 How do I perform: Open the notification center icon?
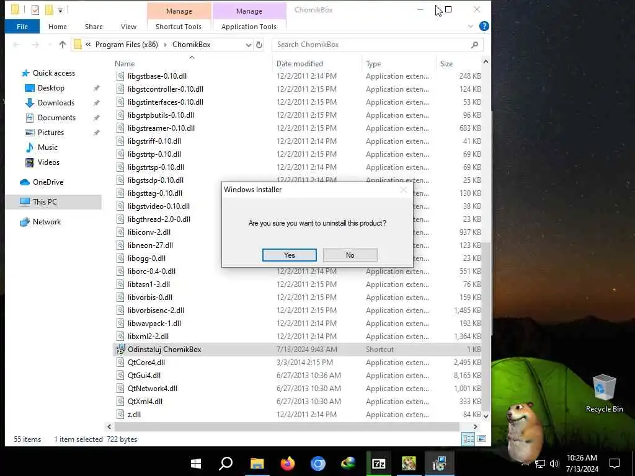615,464
